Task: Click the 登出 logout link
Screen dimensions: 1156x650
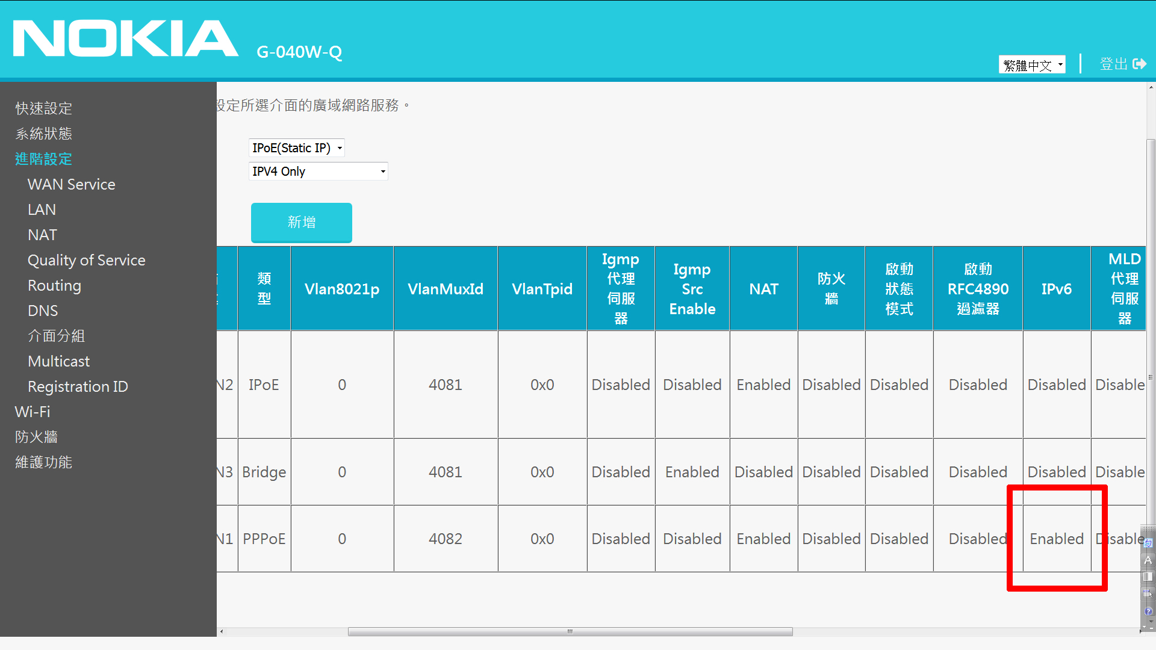Action: (1113, 64)
